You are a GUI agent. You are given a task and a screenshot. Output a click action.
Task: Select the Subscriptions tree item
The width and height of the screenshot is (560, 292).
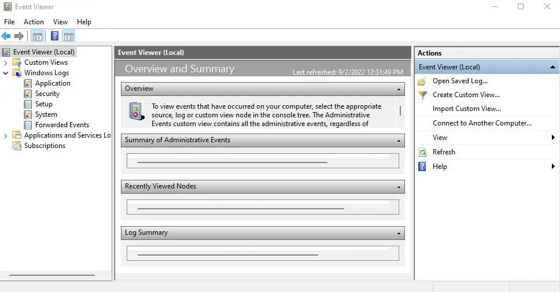click(x=45, y=145)
